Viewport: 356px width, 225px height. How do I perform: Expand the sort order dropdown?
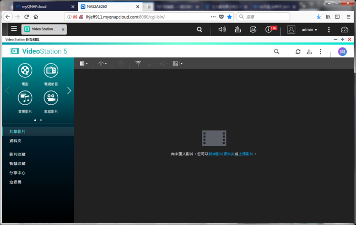pos(102,64)
